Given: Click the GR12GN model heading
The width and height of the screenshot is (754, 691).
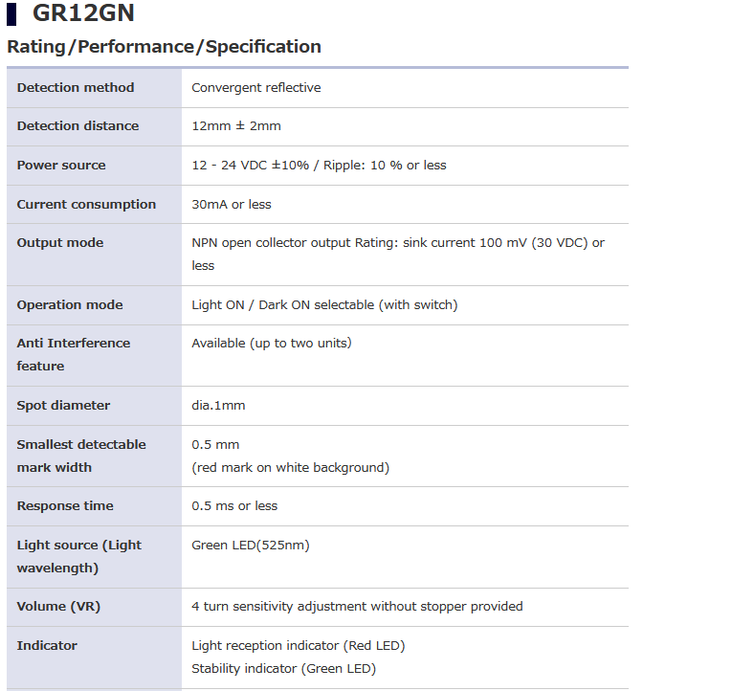Looking at the screenshot, I should pos(83,12).
